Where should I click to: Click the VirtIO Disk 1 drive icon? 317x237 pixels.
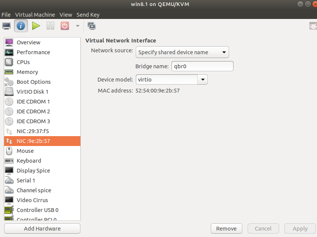[x=9, y=92]
